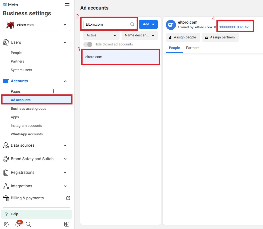Open Instagram accounts

pos(26,126)
